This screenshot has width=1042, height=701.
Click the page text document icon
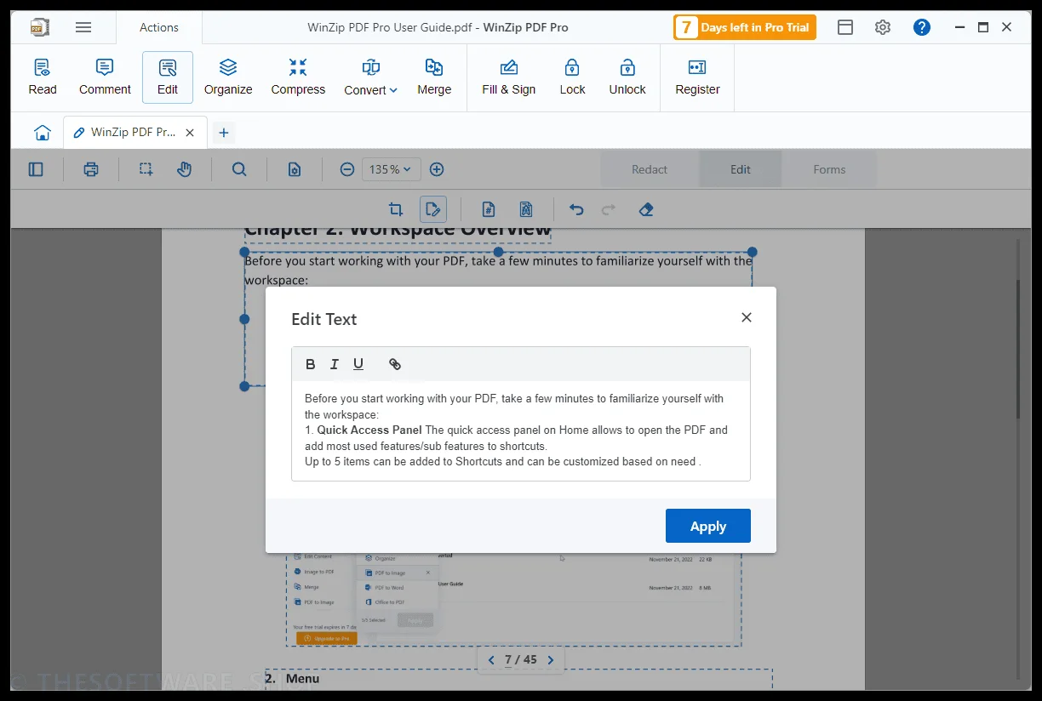coord(526,209)
